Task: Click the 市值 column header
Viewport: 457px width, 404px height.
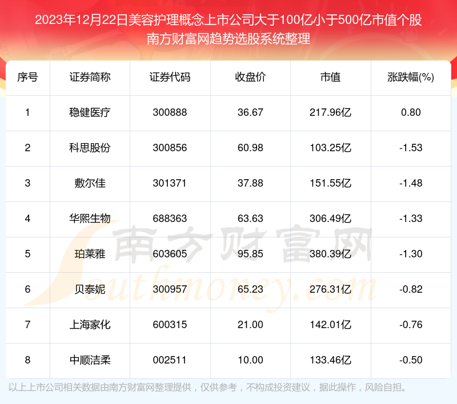Action: coord(331,78)
